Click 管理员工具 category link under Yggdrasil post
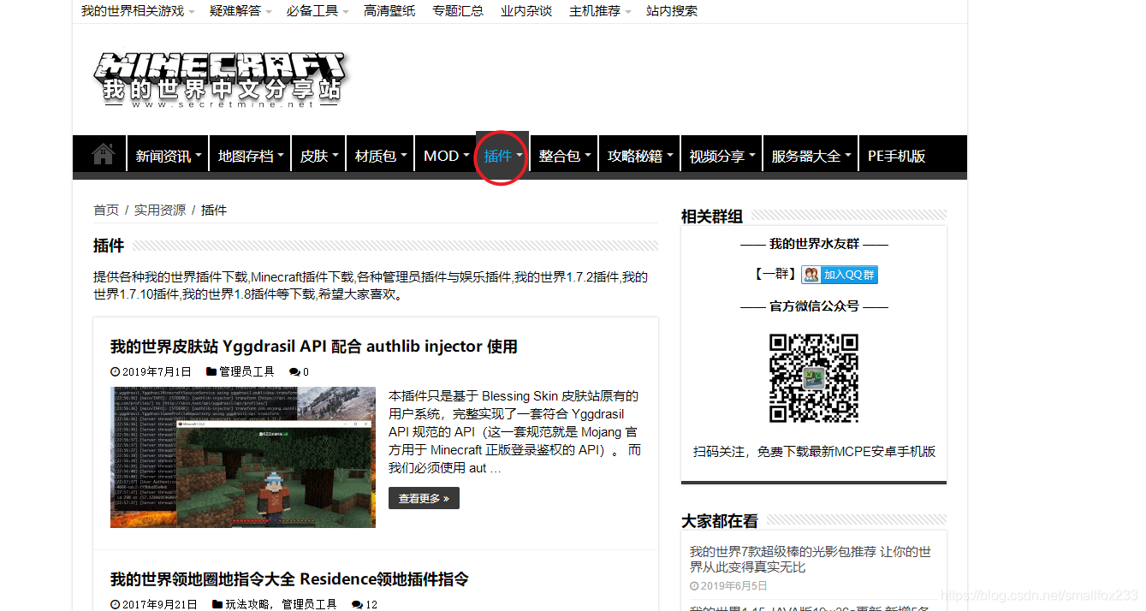Image resolution: width=1146 pixels, height=611 pixels. pyautogui.click(x=246, y=372)
